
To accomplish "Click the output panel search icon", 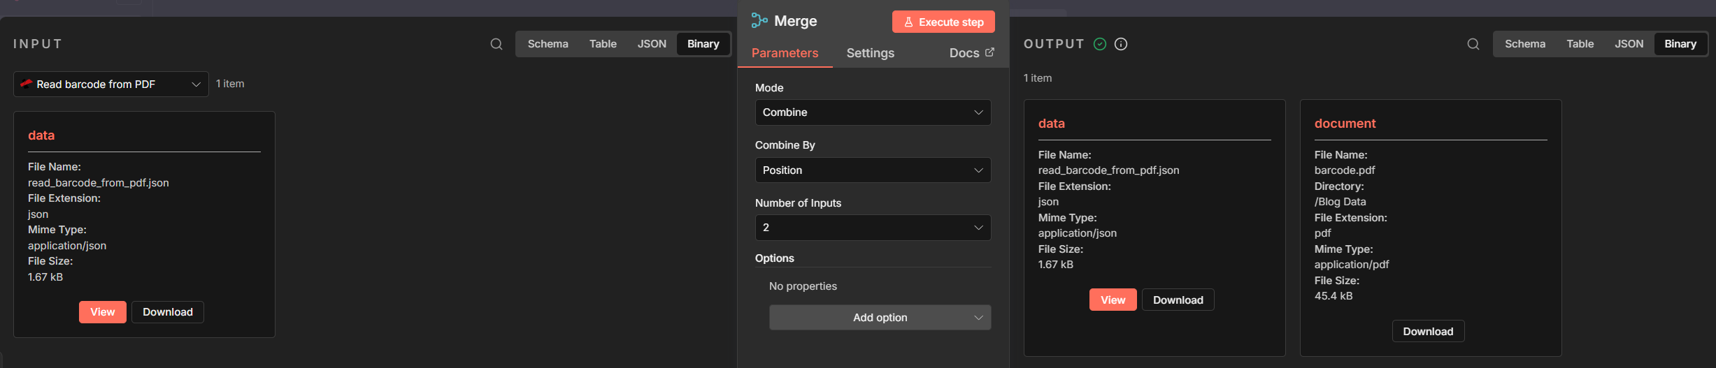I will click(x=1473, y=44).
